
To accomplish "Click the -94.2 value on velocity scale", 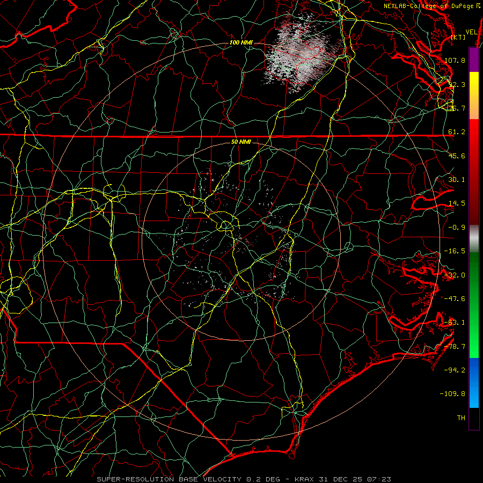I will click(455, 370).
